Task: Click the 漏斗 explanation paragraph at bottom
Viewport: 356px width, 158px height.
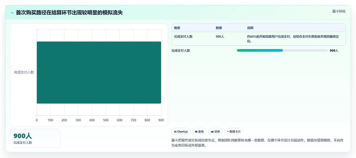Action: [x=258, y=143]
